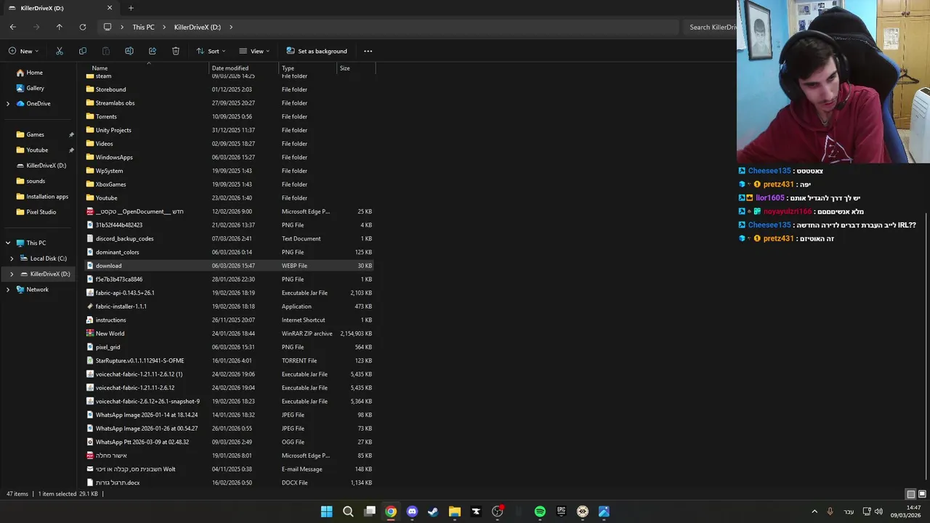Click Set as background button
The height and width of the screenshot is (523, 930).
click(x=317, y=51)
